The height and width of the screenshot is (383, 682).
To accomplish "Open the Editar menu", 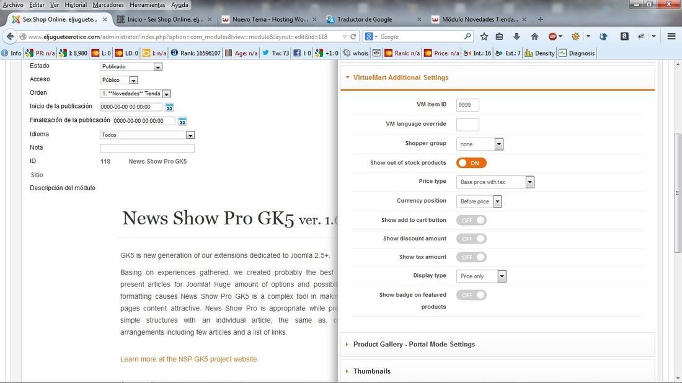I will point(37,5).
